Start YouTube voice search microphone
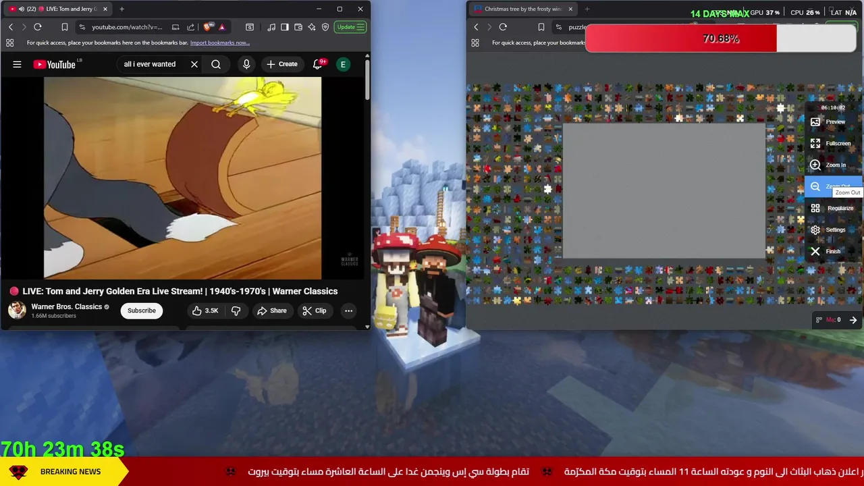 pyautogui.click(x=246, y=64)
